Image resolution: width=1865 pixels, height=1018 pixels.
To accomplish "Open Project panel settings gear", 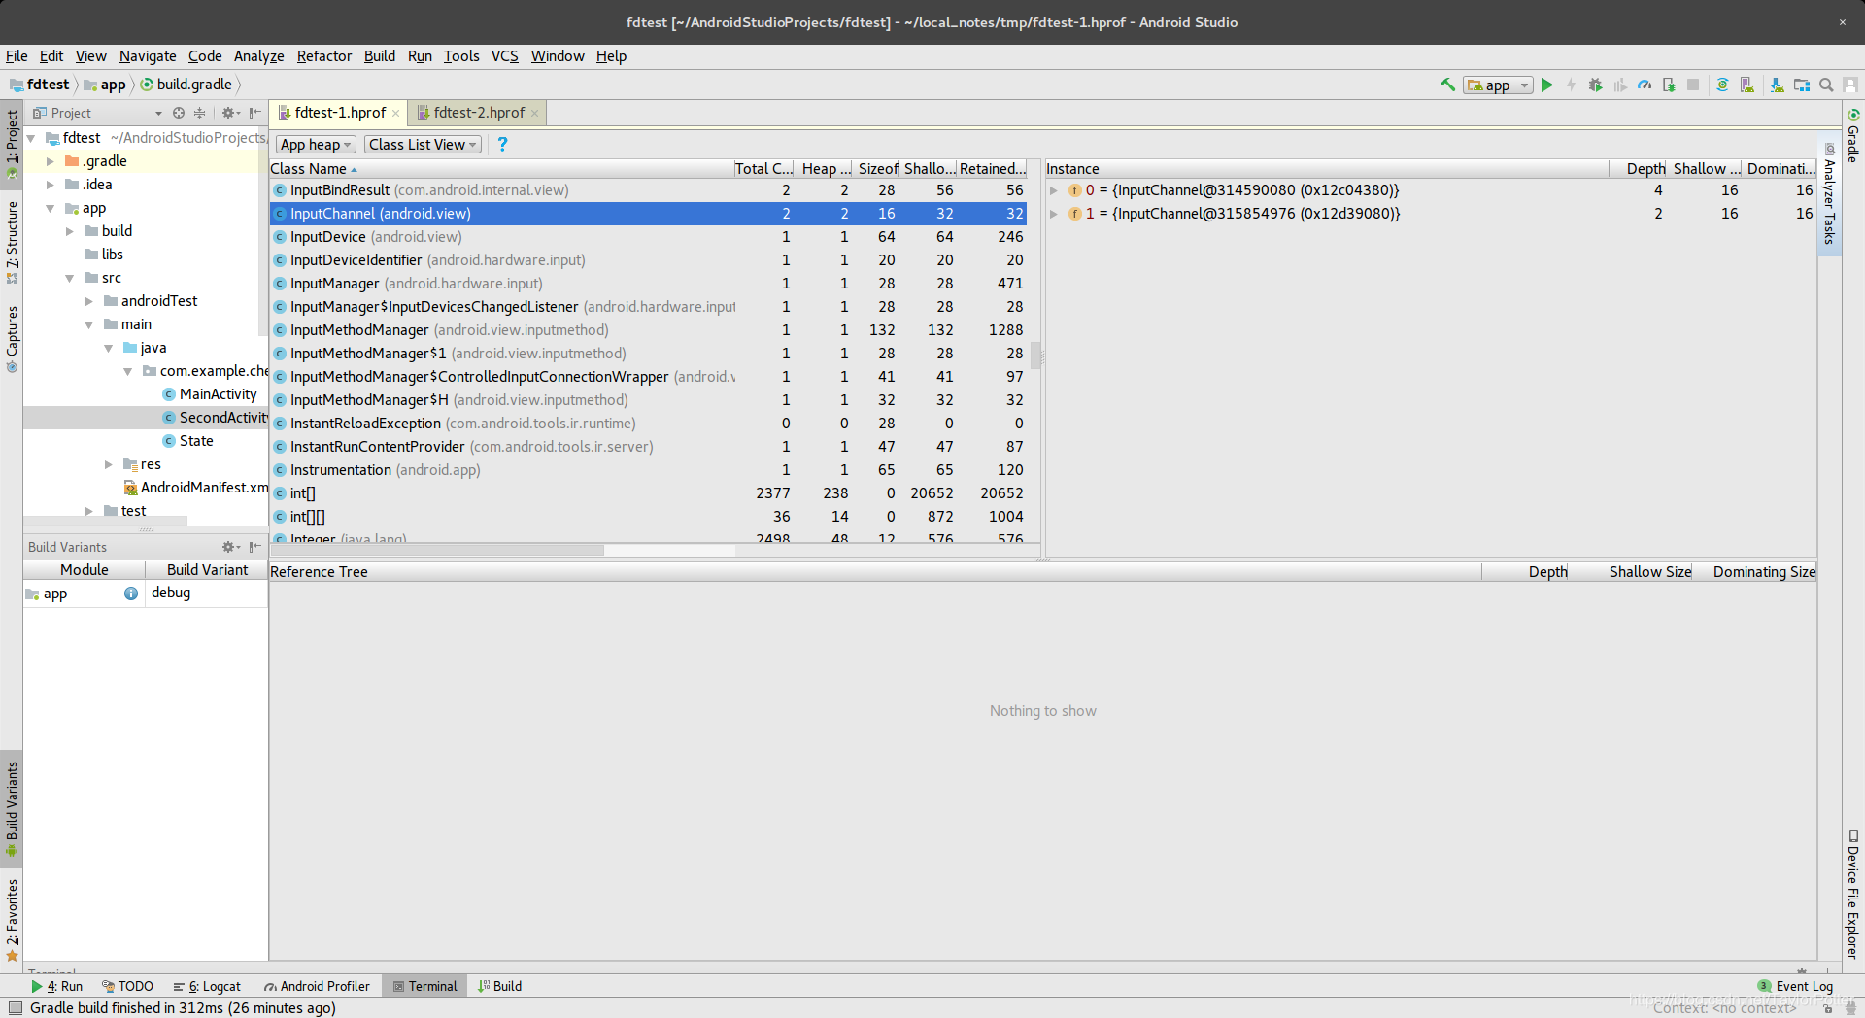I will click(229, 113).
